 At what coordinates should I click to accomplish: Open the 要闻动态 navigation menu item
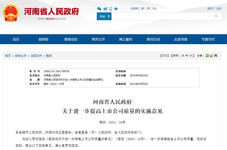pyautogui.click(x=71, y=39)
